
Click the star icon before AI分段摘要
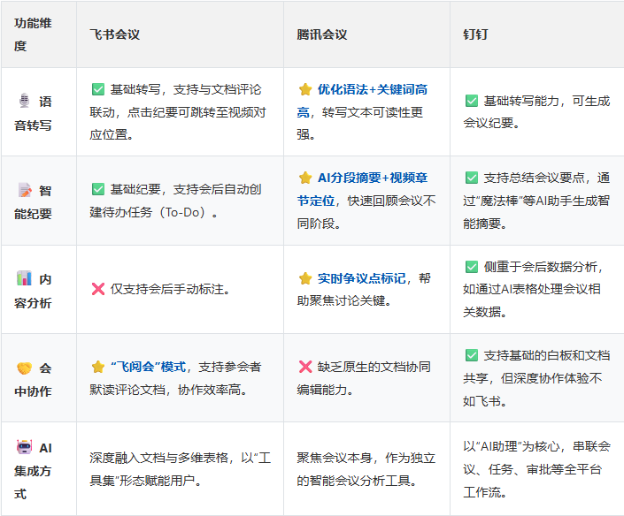pyautogui.click(x=305, y=178)
